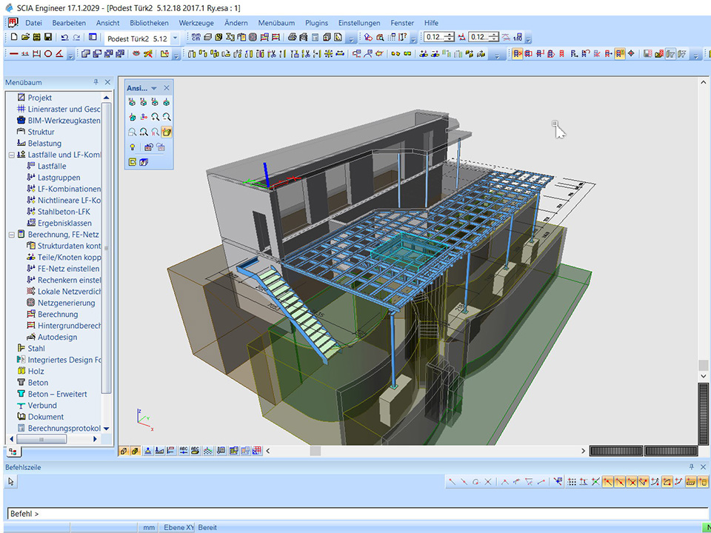Open the Werkzeuge menu
This screenshot has height=533, width=711.
pyautogui.click(x=196, y=23)
